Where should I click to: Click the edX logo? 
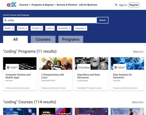click(11, 5)
